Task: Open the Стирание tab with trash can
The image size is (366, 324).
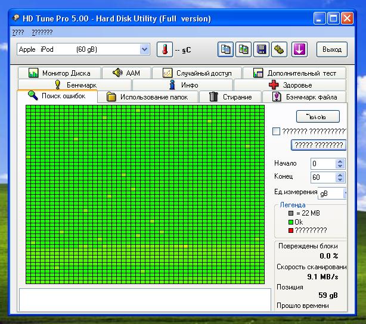Action: (229, 97)
